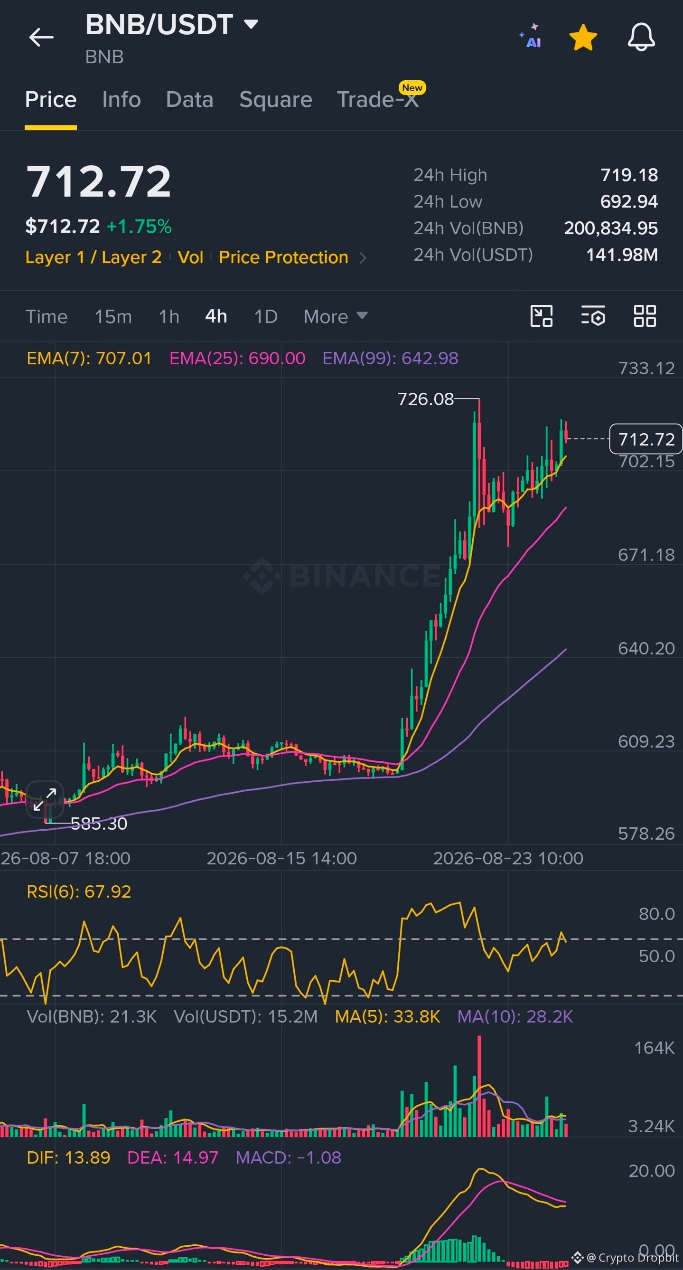The height and width of the screenshot is (1270, 683).
Task: Open the grid layout icon
Action: (645, 316)
